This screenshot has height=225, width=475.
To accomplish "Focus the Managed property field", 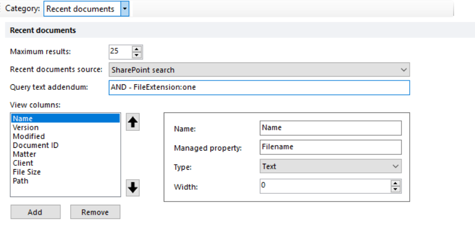I will tap(331, 147).
